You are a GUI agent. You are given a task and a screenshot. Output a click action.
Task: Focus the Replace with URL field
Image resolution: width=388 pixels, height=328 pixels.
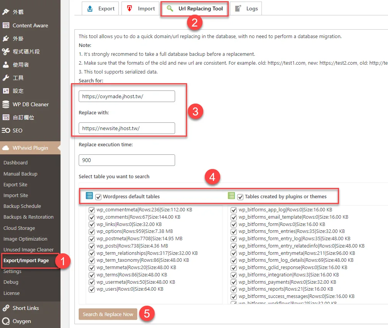click(127, 128)
